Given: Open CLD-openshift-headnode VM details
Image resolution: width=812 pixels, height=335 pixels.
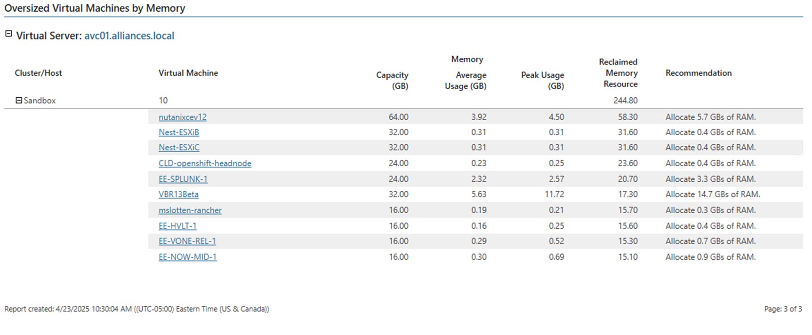Looking at the screenshot, I should point(205,164).
